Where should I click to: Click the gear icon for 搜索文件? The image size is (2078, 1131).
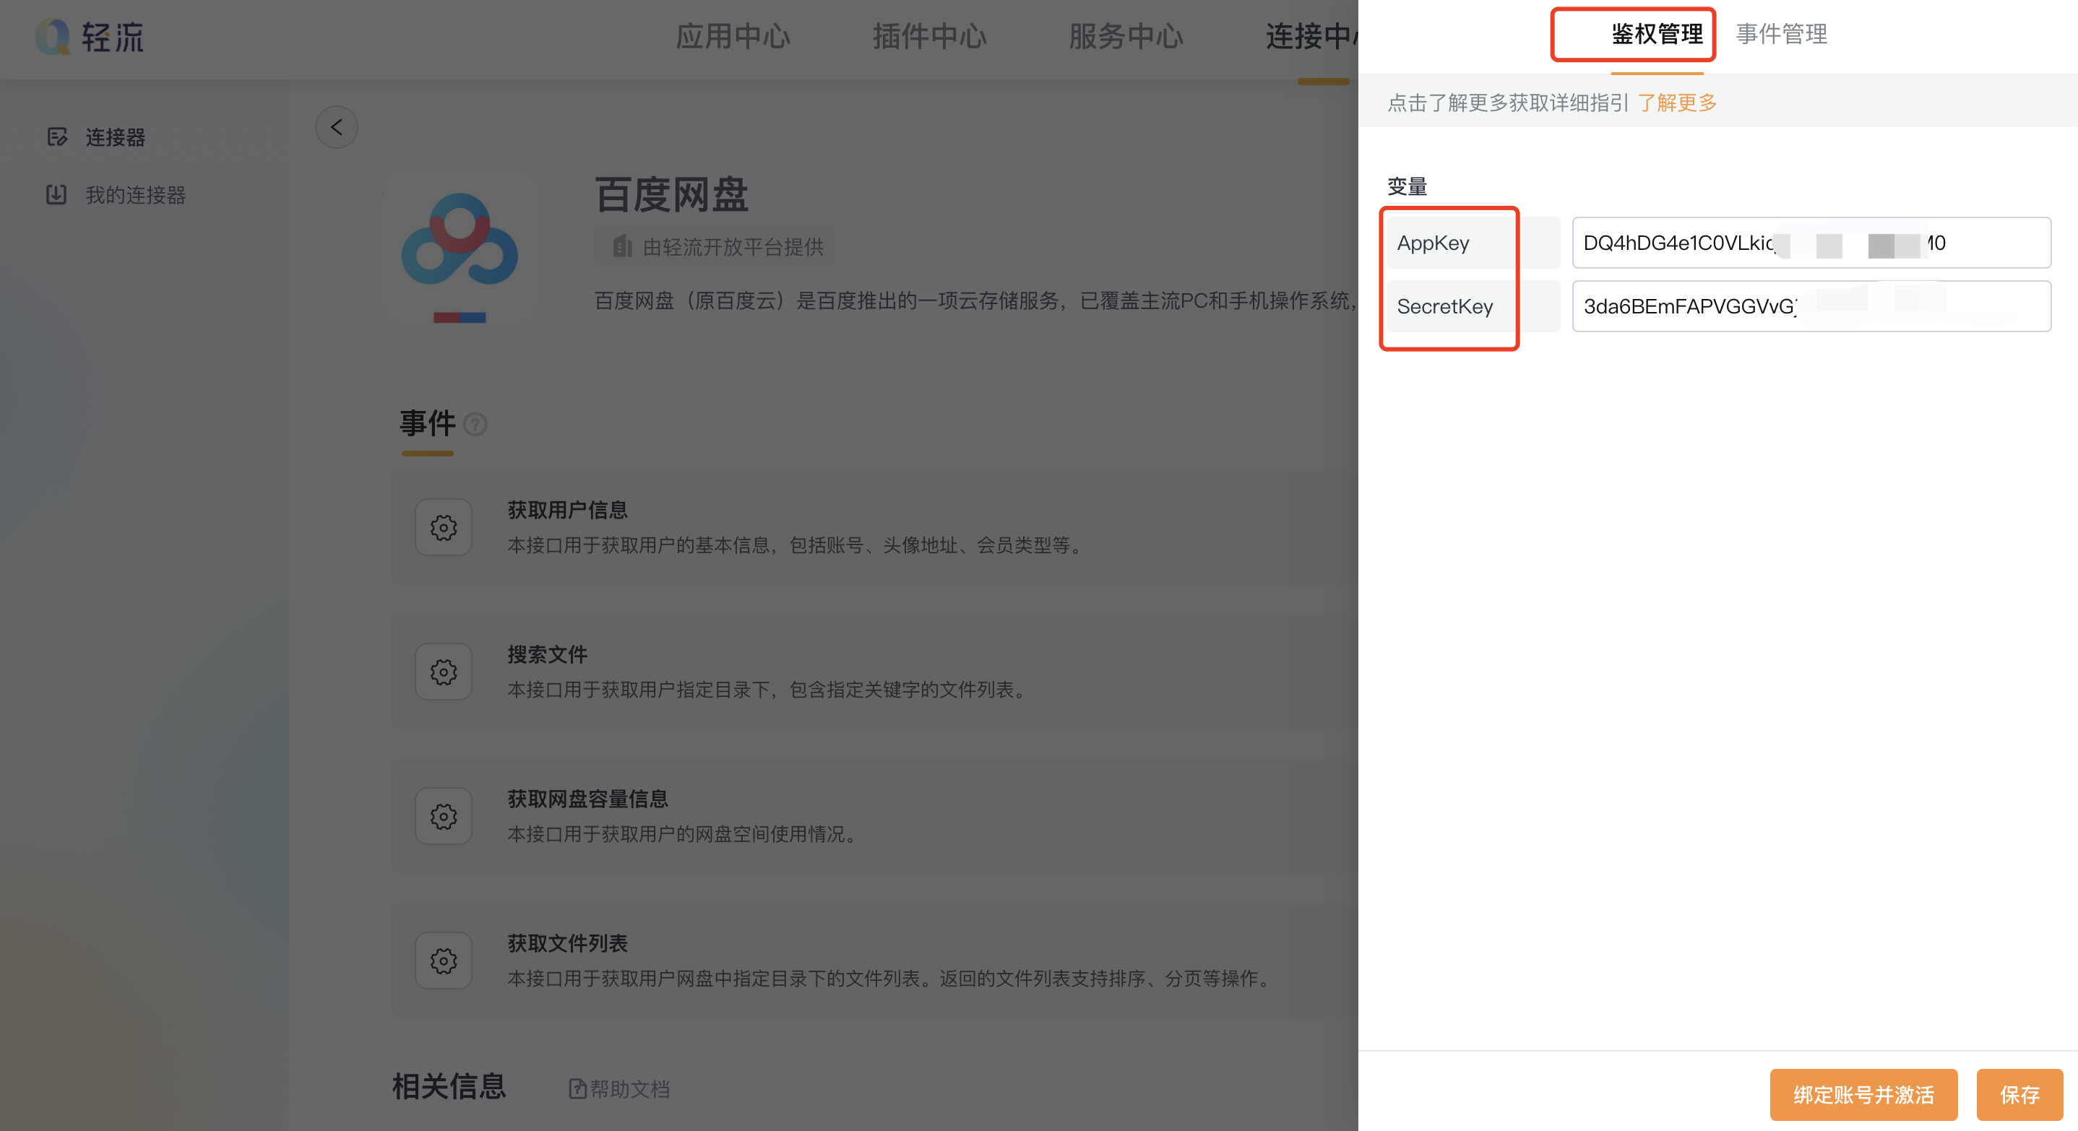coord(444,672)
